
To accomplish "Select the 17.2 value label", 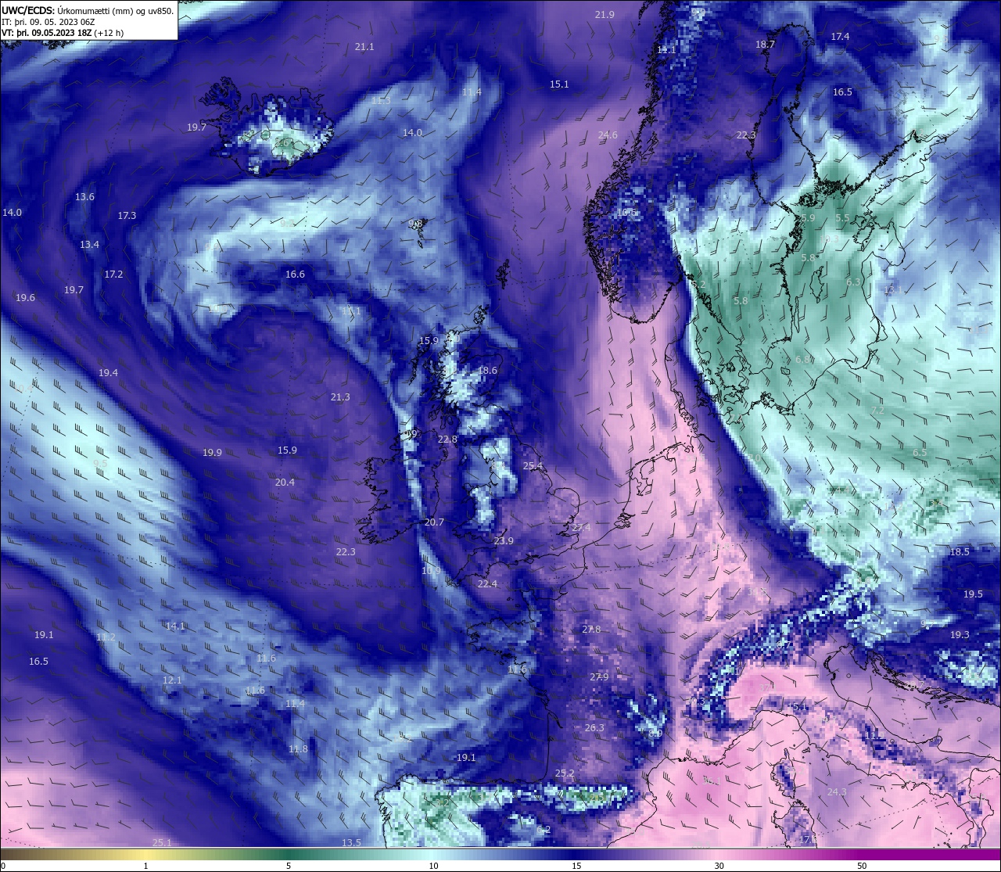I will [113, 275].
